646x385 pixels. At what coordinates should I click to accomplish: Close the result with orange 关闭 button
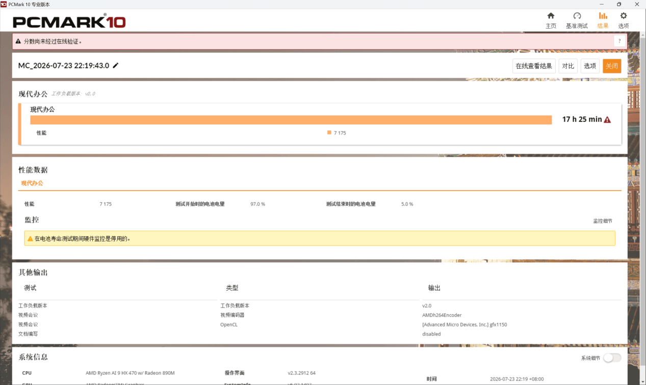click(612, 66)
